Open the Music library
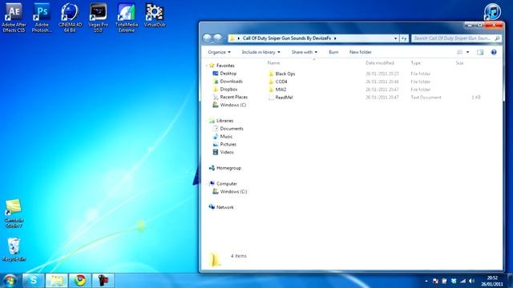Viewport: 513px width, 288px height. (223, 137)
